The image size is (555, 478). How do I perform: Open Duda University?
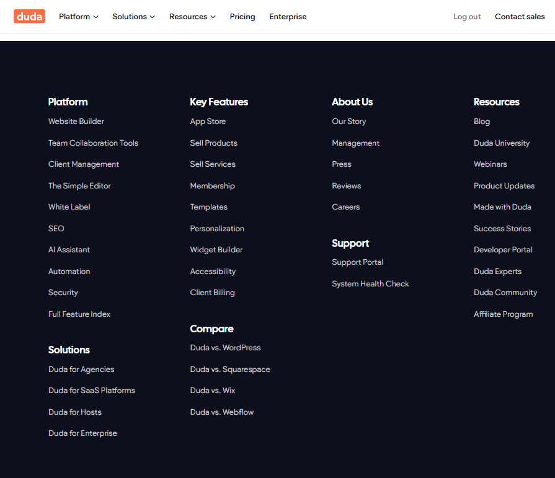502,143
